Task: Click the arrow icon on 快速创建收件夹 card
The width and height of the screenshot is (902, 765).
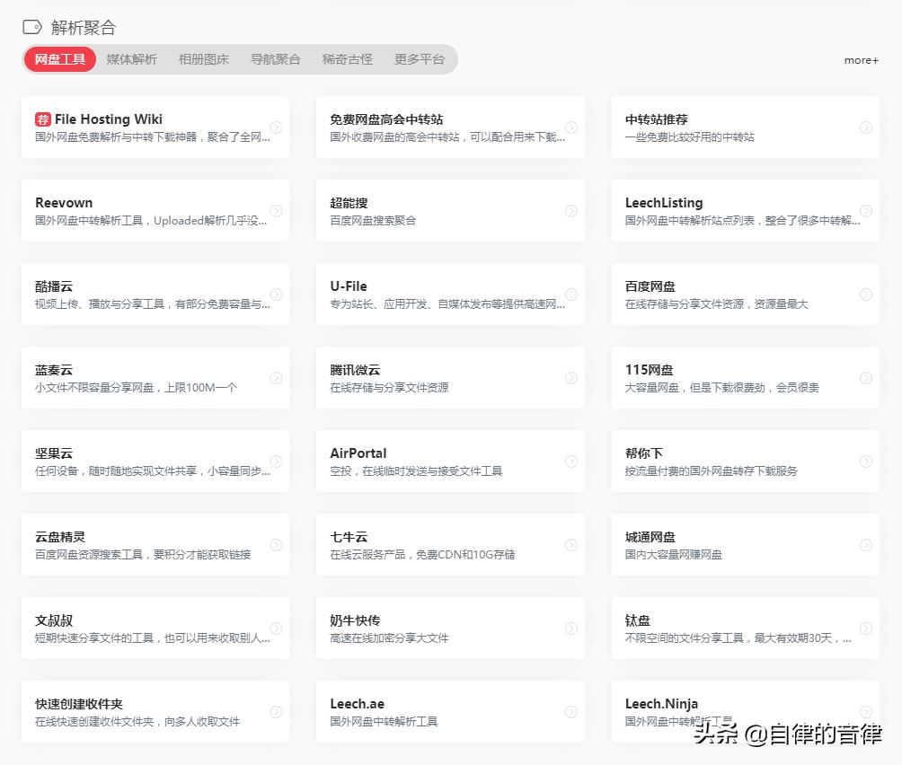Action: pyautogui.click(x=276, y=711)
